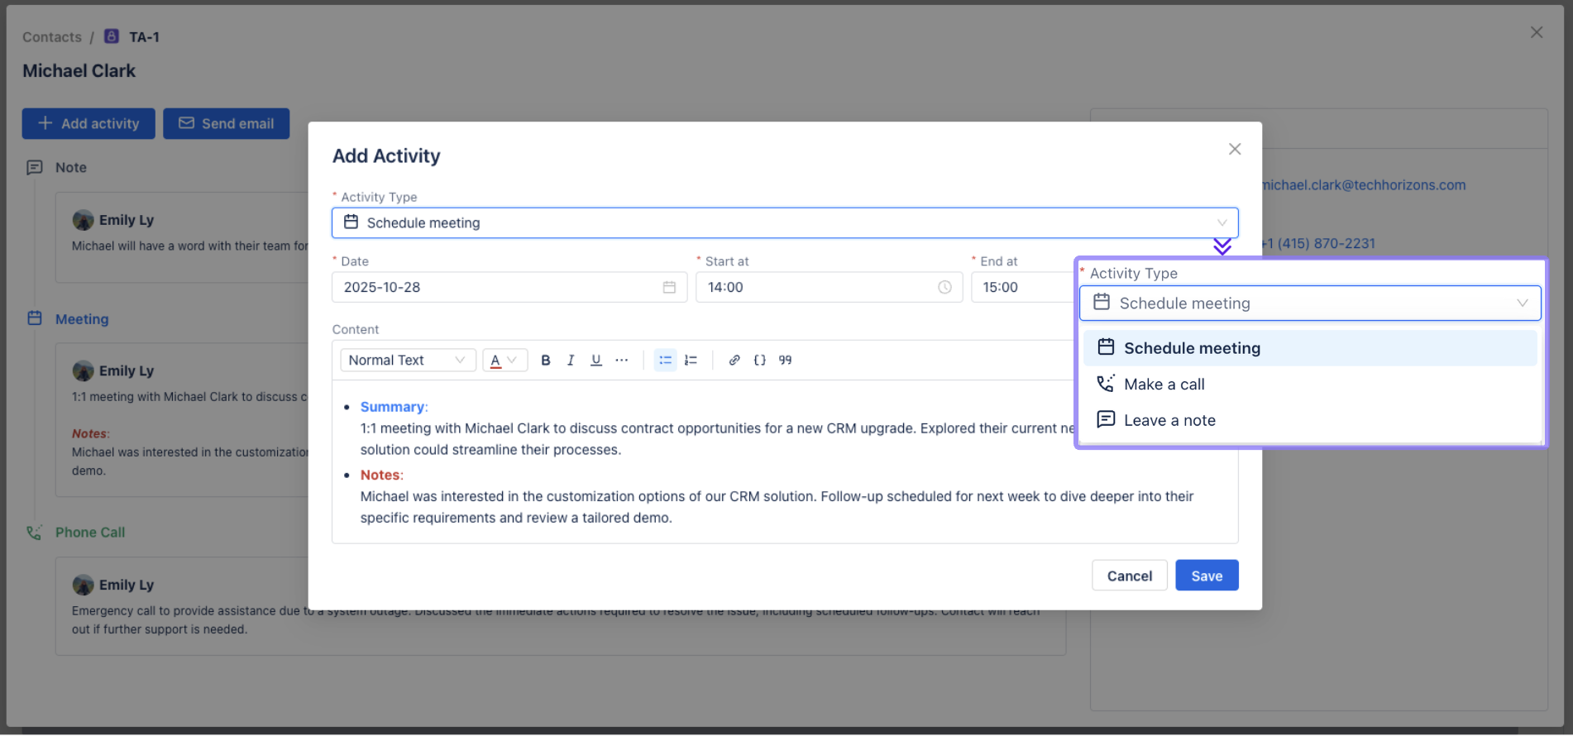
Task: Click the Cancel button
Action: coord(1129,576)
